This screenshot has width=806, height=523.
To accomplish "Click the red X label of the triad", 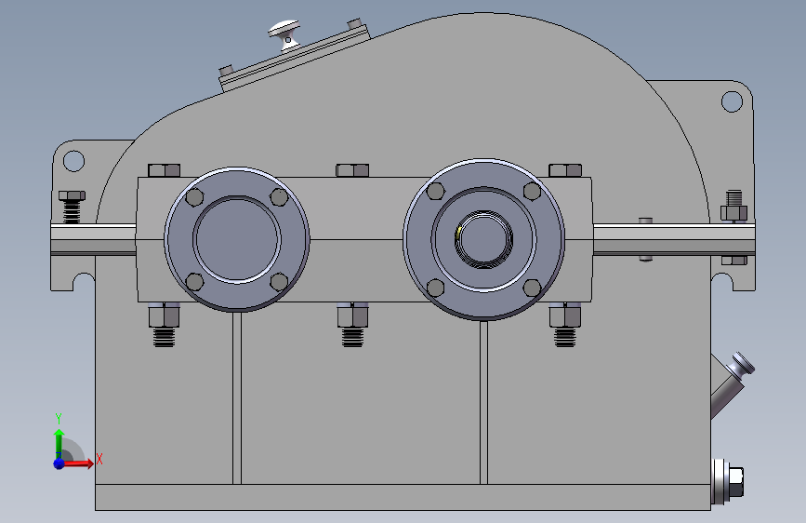I will (x=99, y=459).
